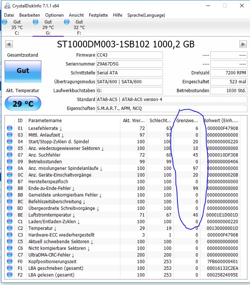
Task: Click status orb of Spindelanläufe row
Action: (x=10, y=168)
